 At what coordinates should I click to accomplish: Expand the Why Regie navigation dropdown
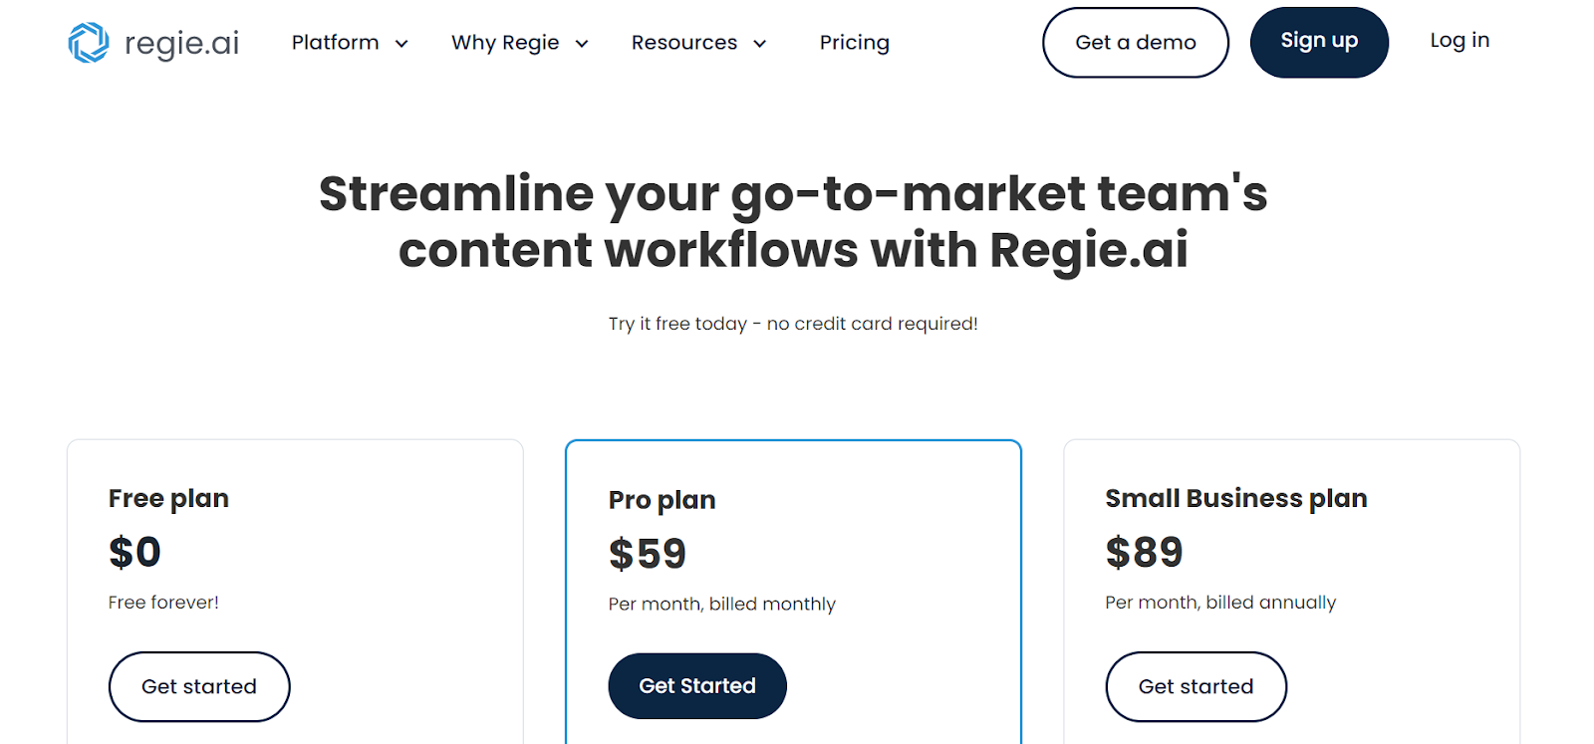[504, 42]
